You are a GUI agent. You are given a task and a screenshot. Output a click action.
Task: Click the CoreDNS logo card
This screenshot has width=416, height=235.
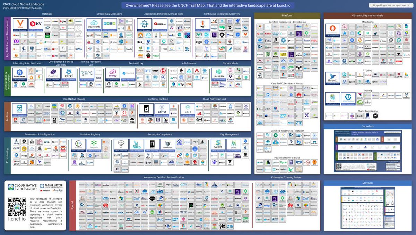coord(53,74)
